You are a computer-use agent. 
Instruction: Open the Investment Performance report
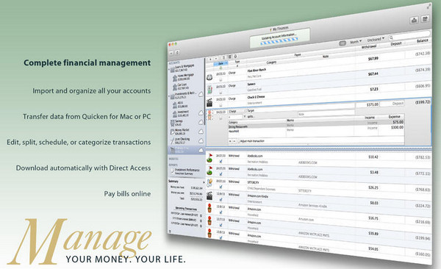(187, 170)
